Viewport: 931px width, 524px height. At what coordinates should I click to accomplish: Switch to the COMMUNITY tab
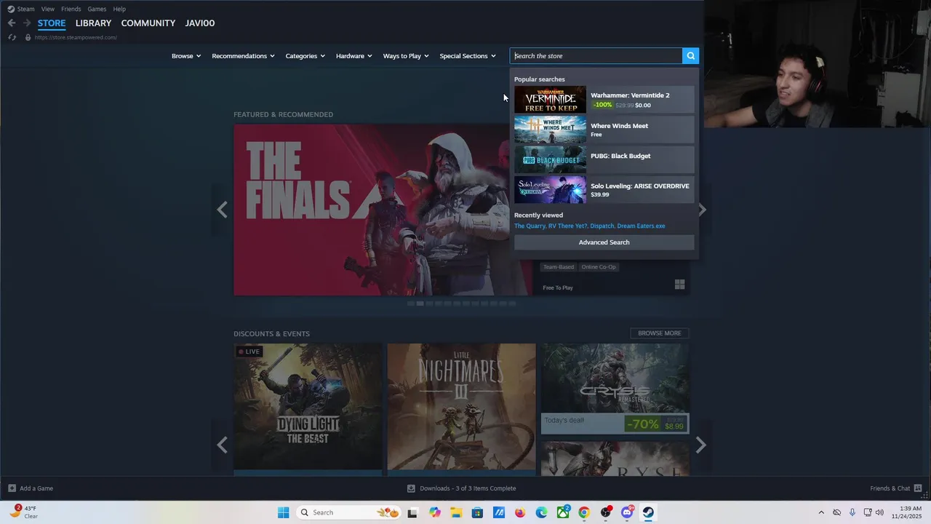pos(148,23)
